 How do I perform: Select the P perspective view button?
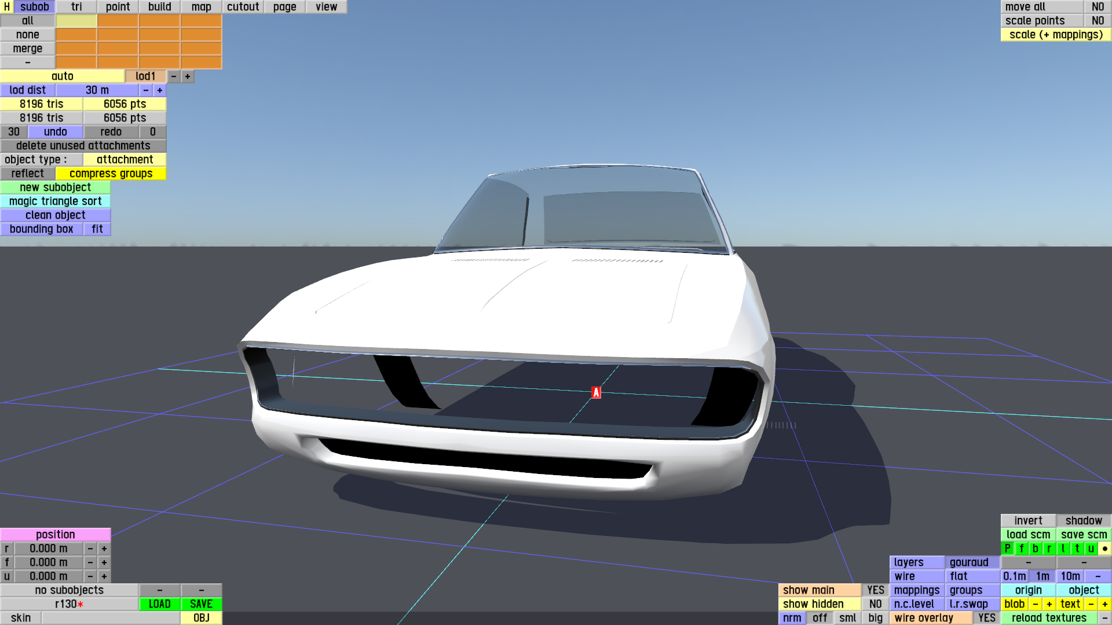1008,548
